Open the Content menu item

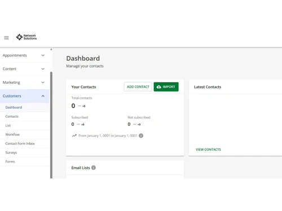point(24,69)
